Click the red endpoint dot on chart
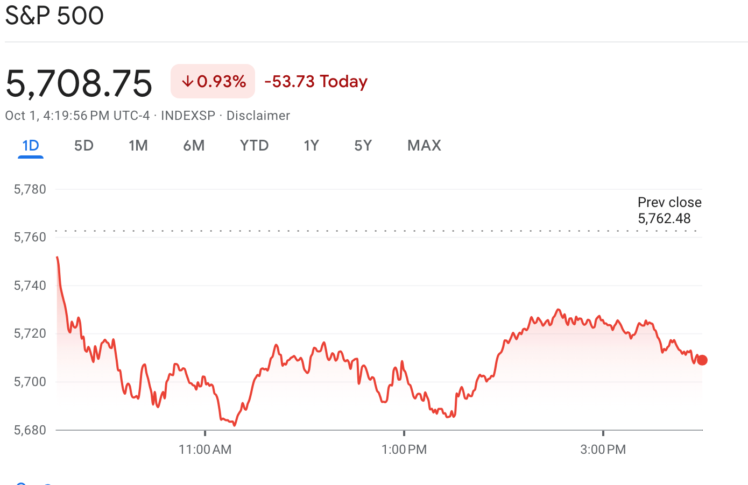Screen dimensions: 748x485 pyautogui.click(x=702, y=360)
